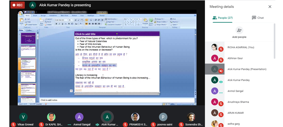
Task: Click ARUN KUMAR's muted microphone icon
Action: (221, 115)
